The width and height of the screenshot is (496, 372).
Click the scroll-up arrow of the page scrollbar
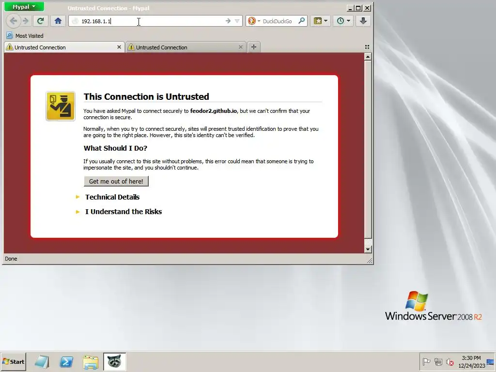pos(368,57)
